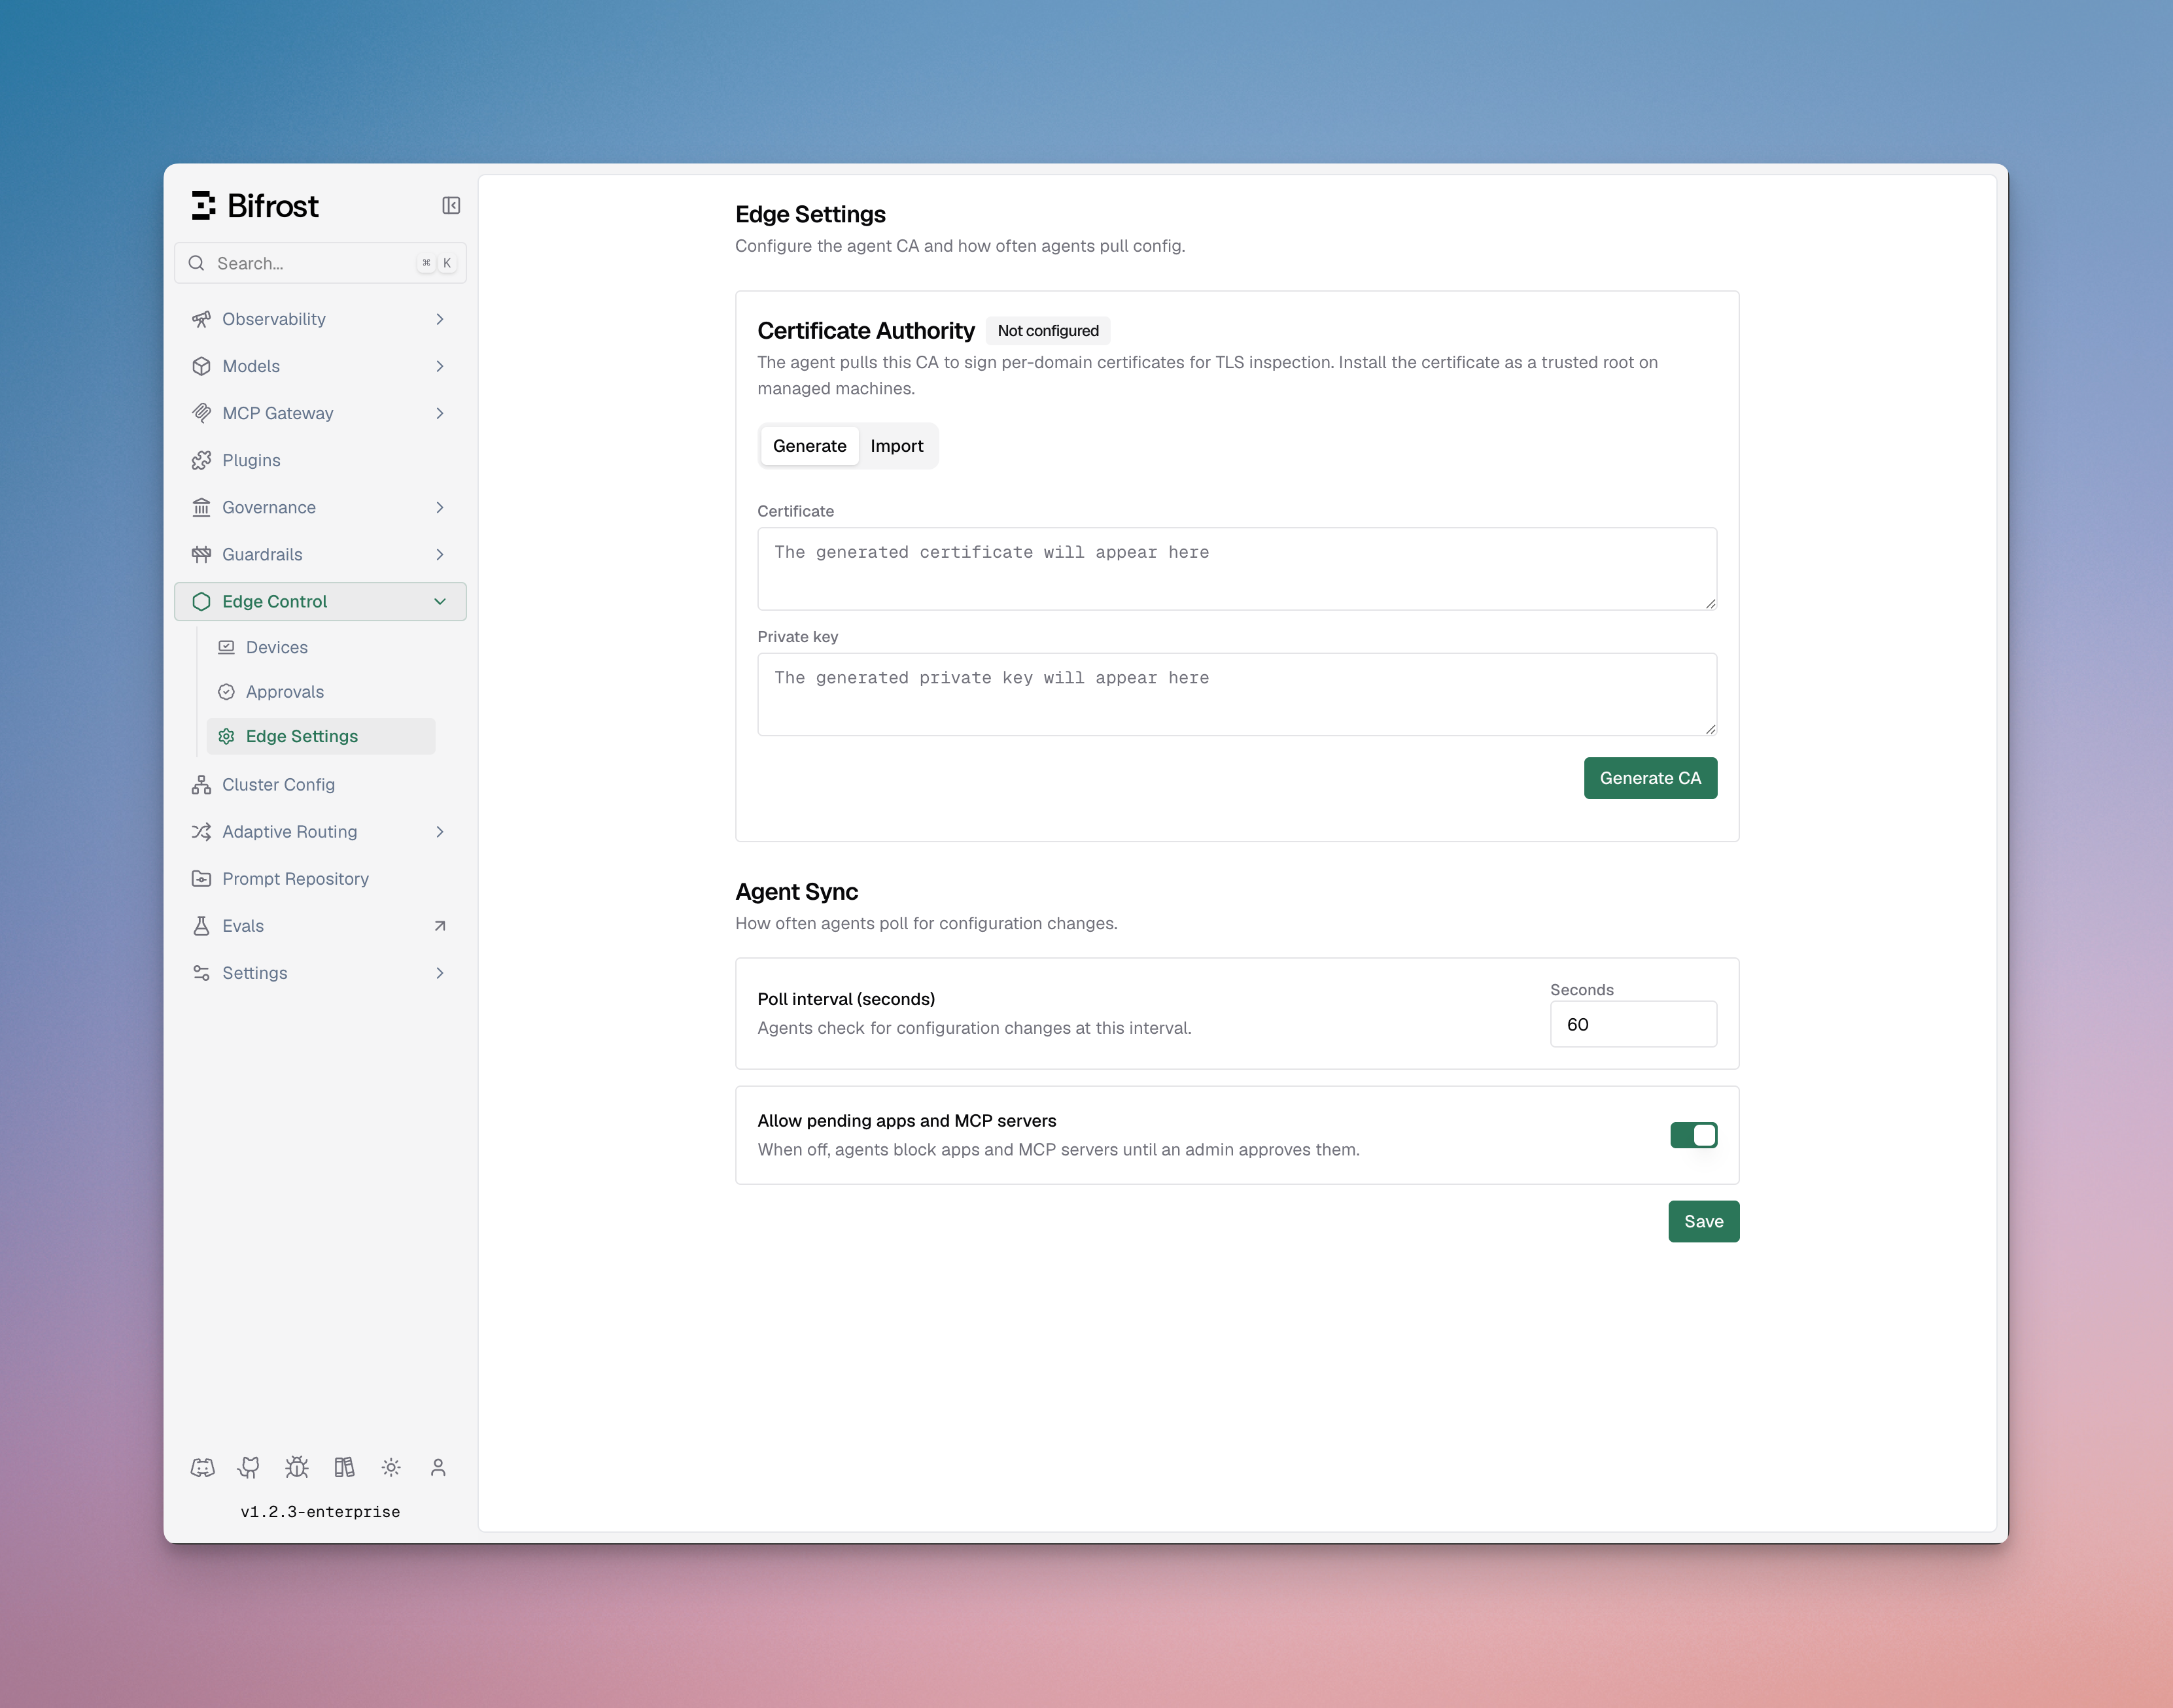The width and height of the screenshot is (2173, 1708).
Task: Click the search magnifier icon
Action: pos(196,263)
